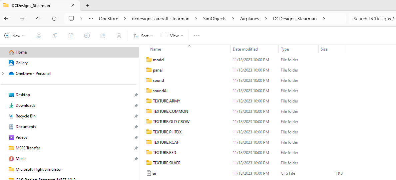Click the Cut scissors icon
This screenshot has height=180, width=396.
[x=39, y=36]
